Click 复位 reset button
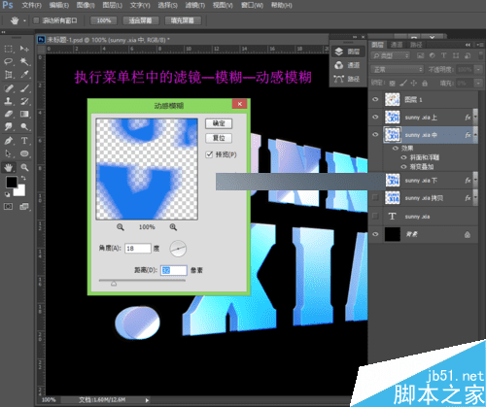 click(219, 138)
